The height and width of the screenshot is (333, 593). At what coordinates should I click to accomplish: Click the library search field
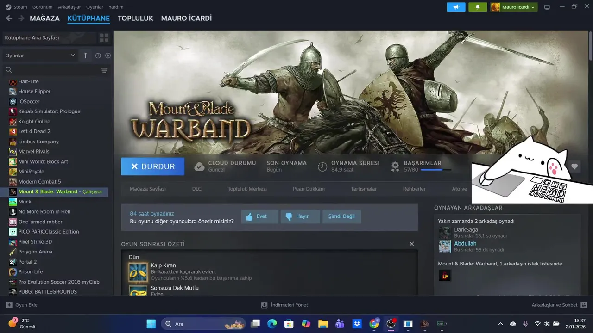coord(51,70)
